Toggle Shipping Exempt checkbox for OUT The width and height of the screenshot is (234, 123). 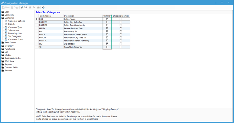point(121,44)
